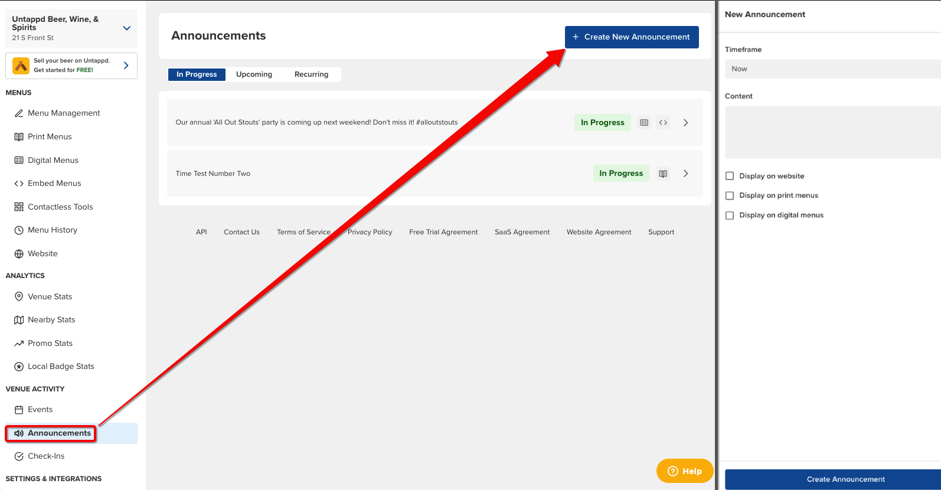Image resolution: width=941 pixels, height=490 pixels.
Task: Click the Menu Management pencil icon
Action: 19,113
